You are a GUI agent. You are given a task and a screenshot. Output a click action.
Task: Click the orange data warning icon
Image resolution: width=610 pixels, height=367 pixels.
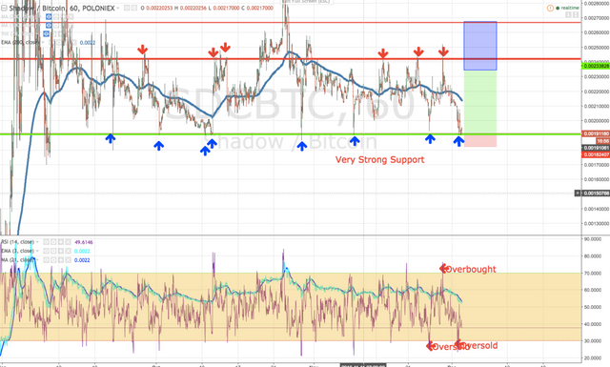pos(550,8)
